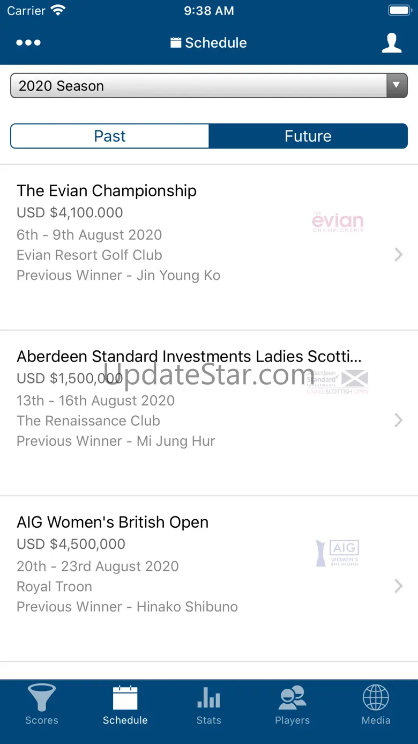Open the 2020 Season dropdown
The image size is (418, 744).
198,86
